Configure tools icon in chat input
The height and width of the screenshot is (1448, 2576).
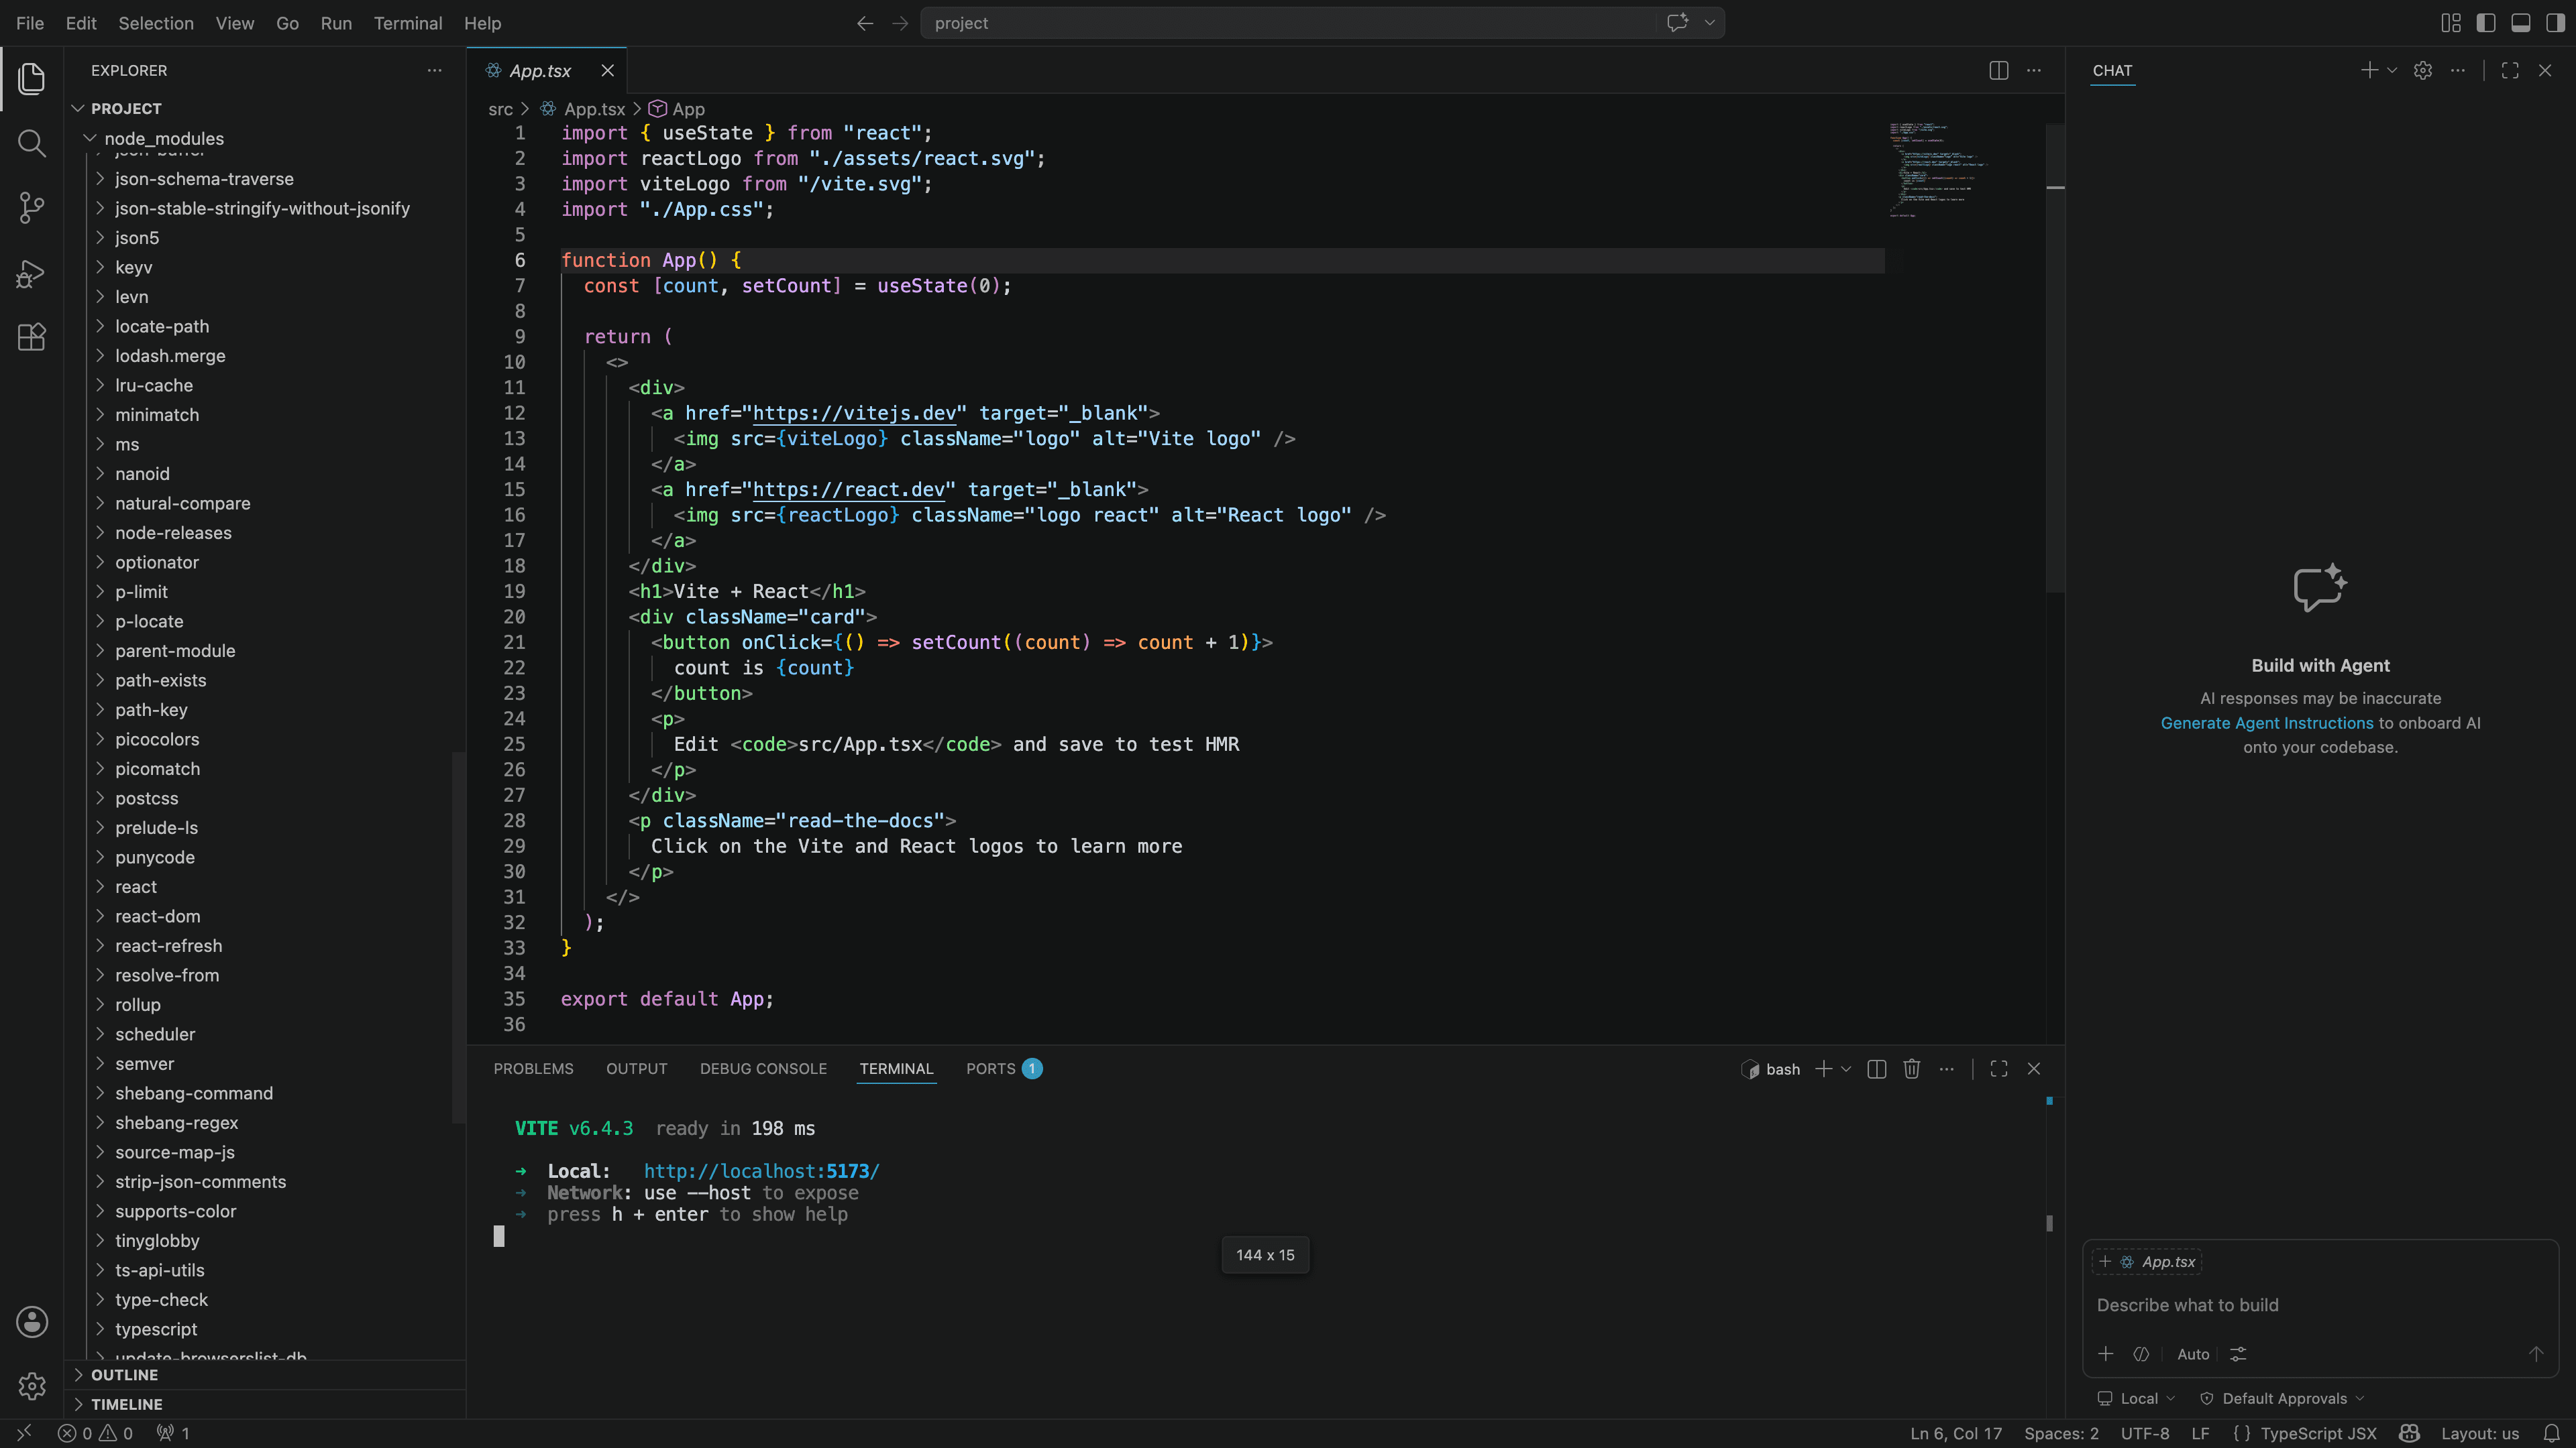(x=2238, y=1353)
